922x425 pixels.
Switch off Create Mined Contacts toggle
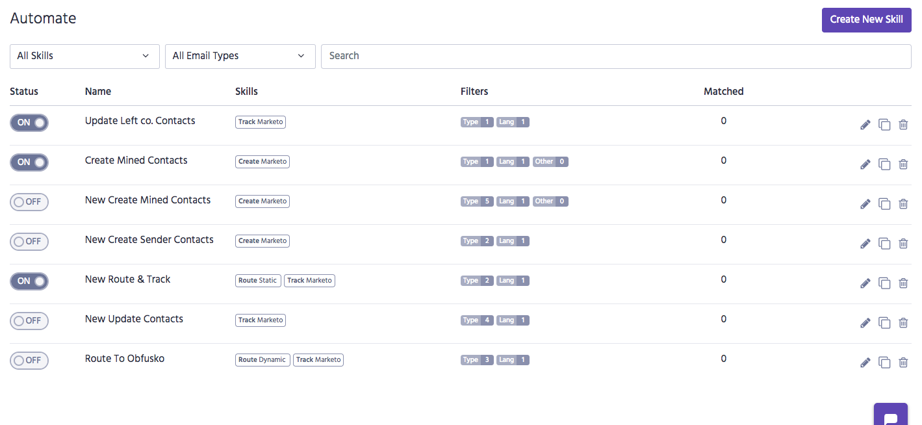click(29, 162)
